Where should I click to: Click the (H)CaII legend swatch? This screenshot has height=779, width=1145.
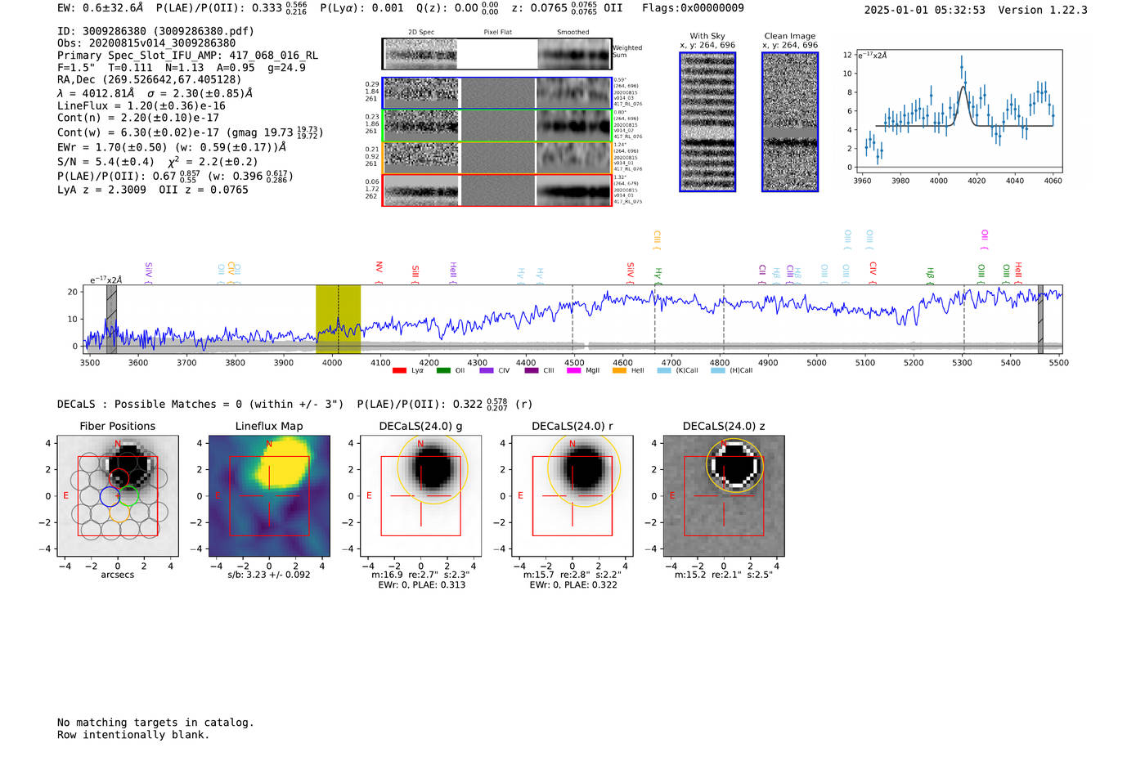[718, 370]
